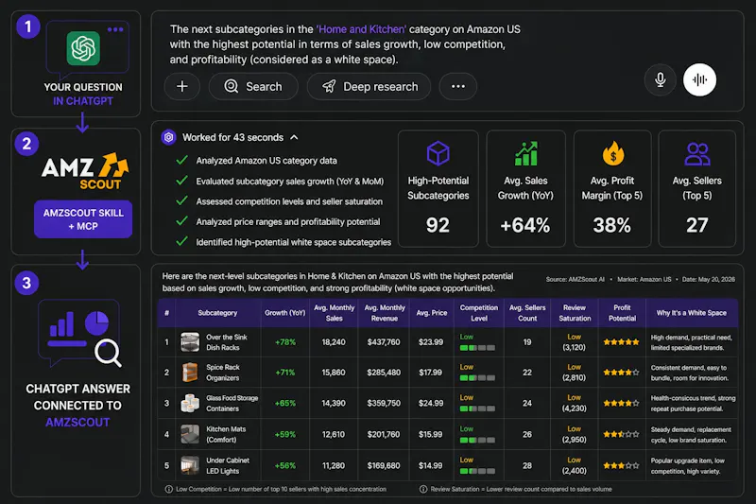This screenshot has height=504, width=756.
Task: Select the '$24.99' price cell
Action: pos(431,403)
